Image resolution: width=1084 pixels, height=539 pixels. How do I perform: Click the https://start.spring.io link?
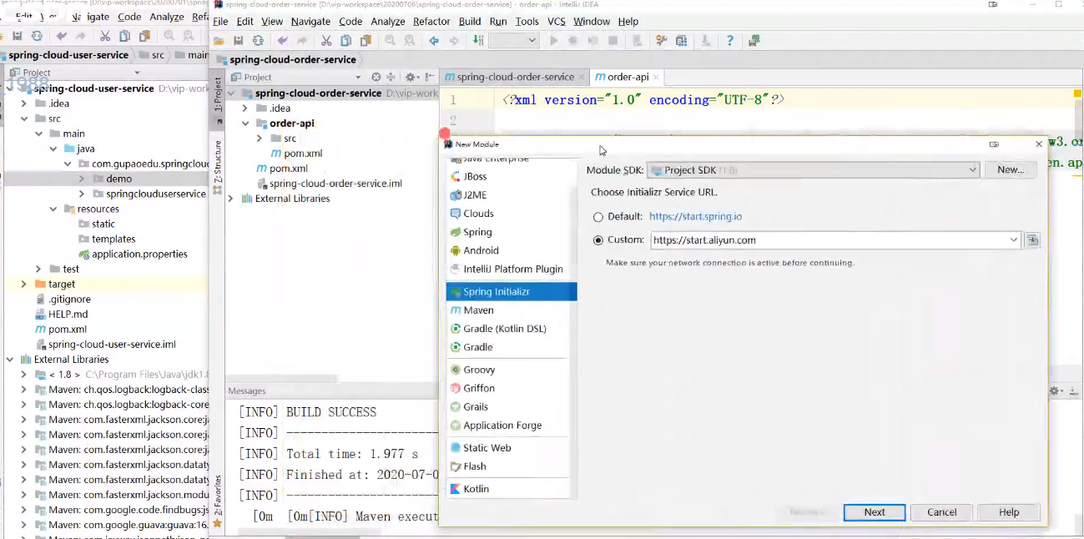coord(695,217)
